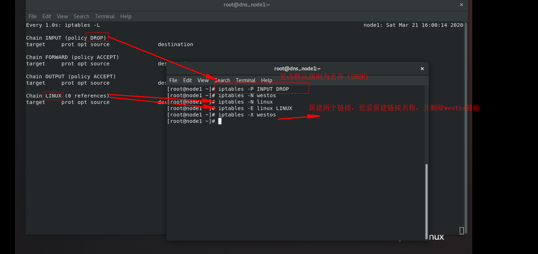Screen dimensions: 538x254
Task: Click timestamp 'node1: Sat Mar 21 16:00:14 2020'
Action: click(x=413, y=25)
